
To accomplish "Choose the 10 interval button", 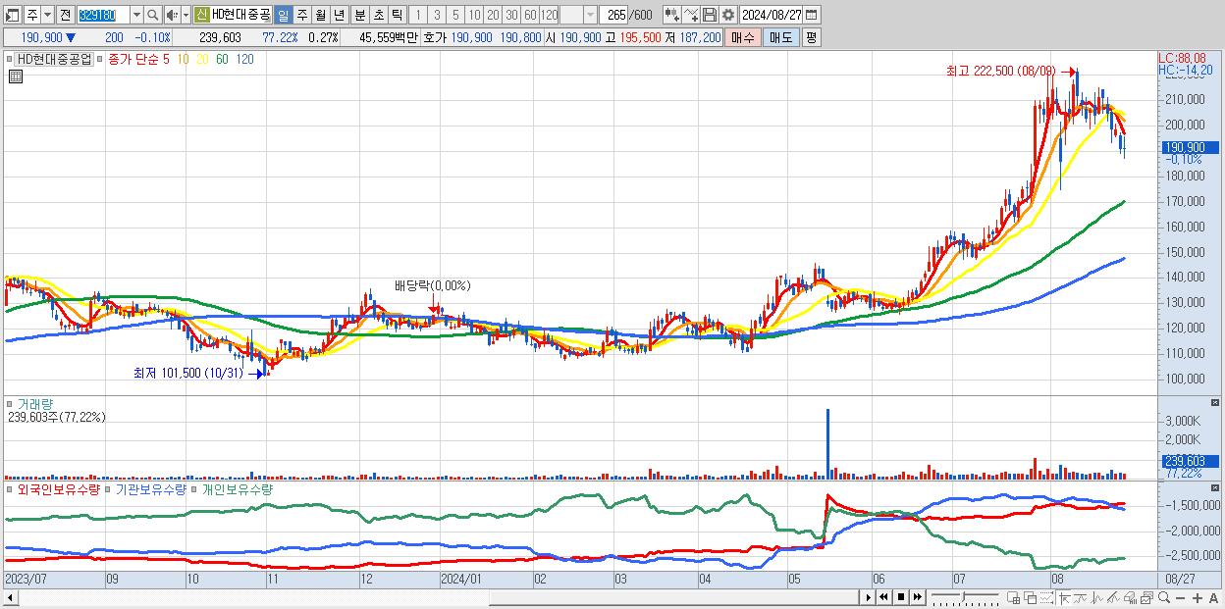I will [474, 16].
